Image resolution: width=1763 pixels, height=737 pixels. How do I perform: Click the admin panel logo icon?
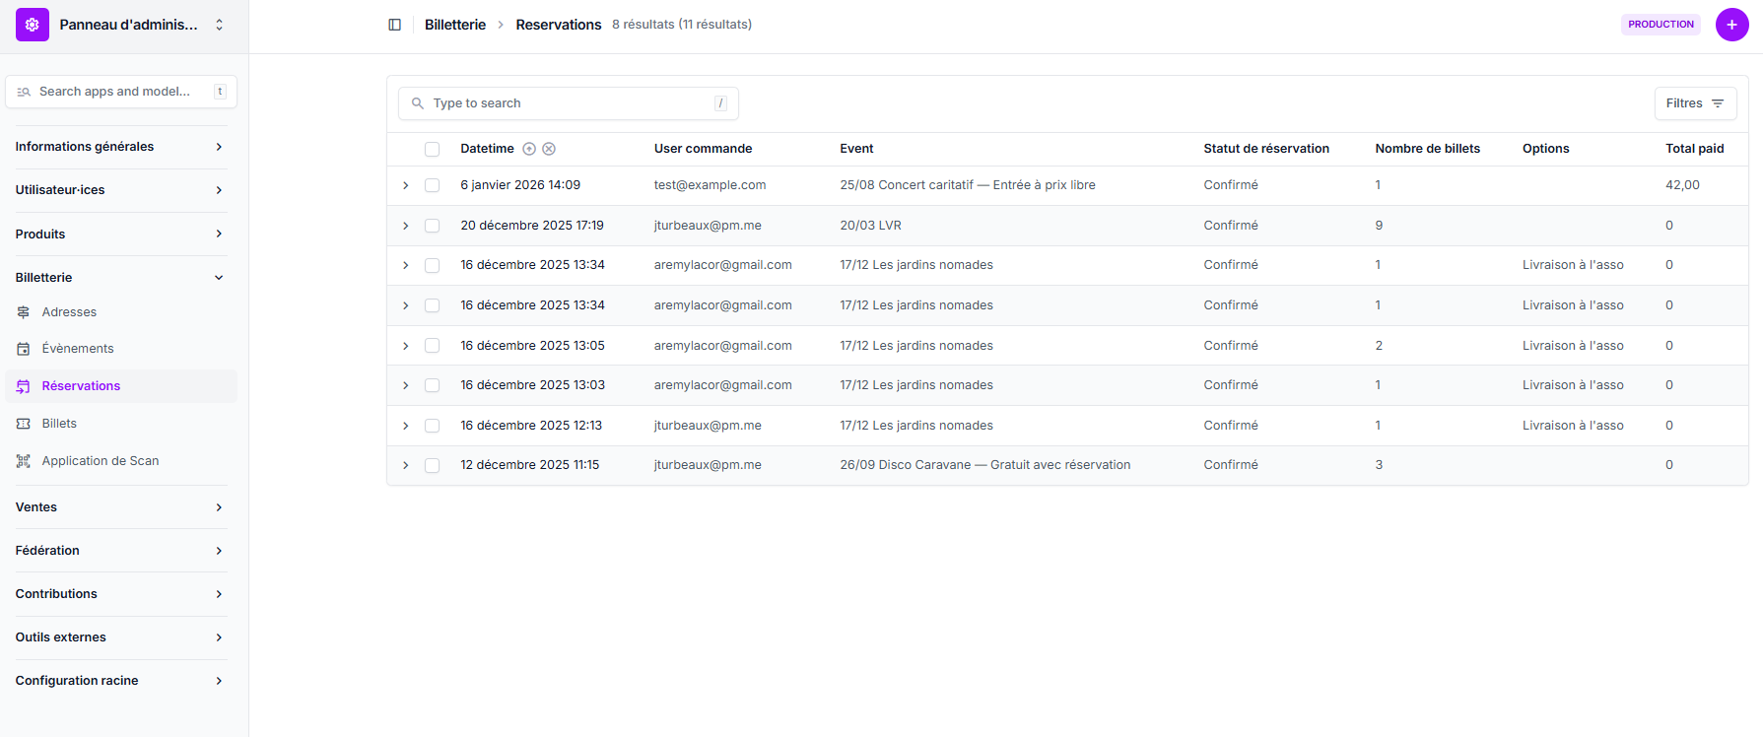tap(33, 25)
